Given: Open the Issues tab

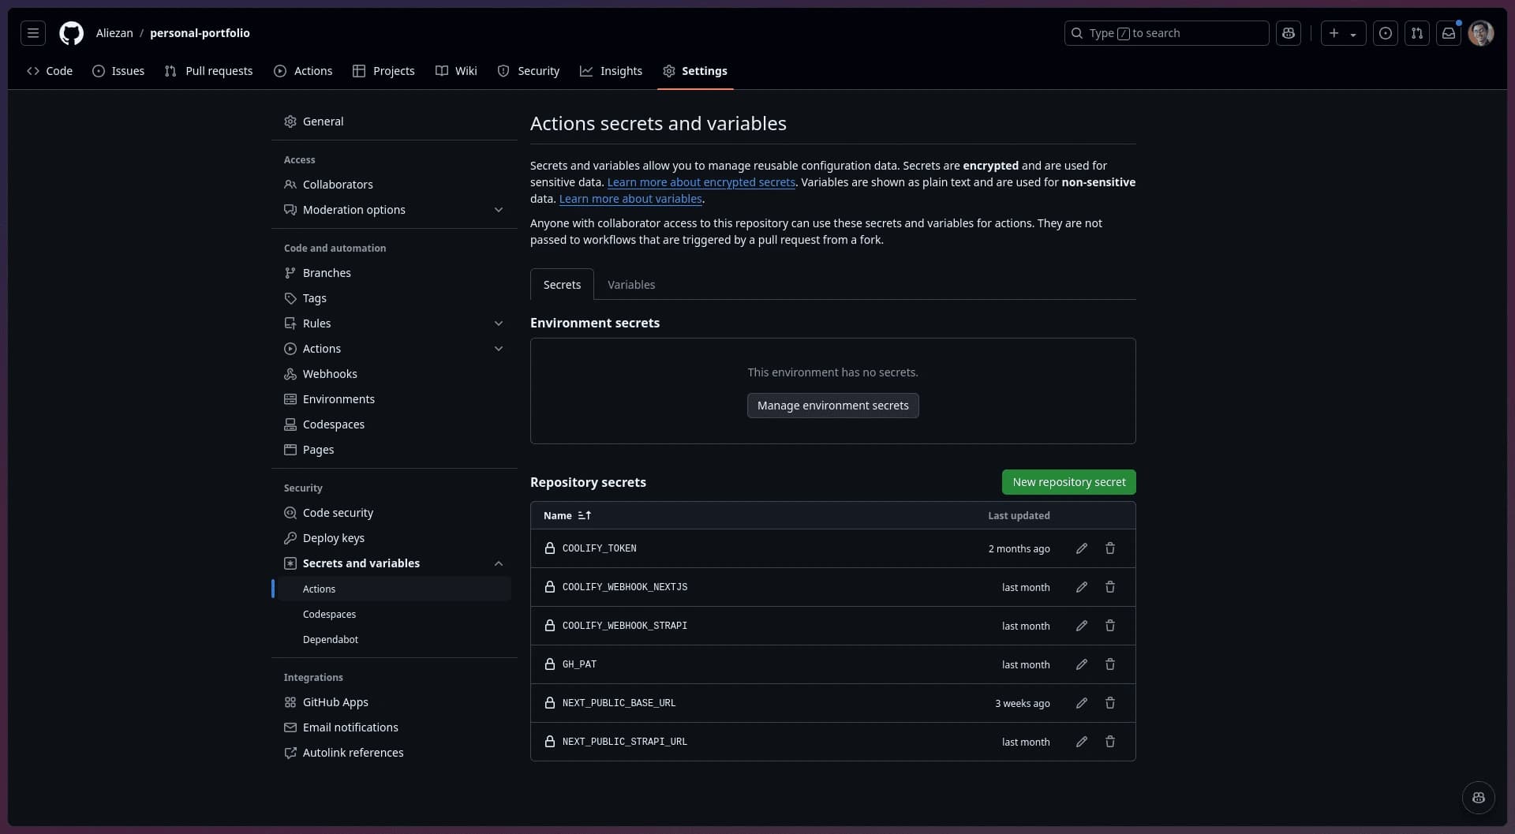Looking at the screenshot, I should [x=118, y=71].
